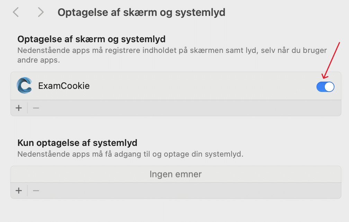Click the page title next to navigation arrows
The image size is (349, 222).
pyautogui.click(x=141, y=12)
